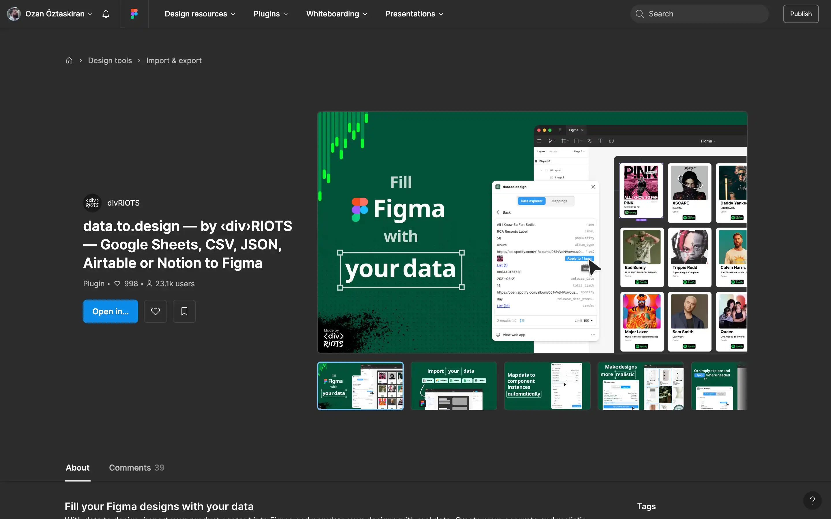The width and height of the screenshot is (831, 519).
Task: Click the users count person icon
Action: 150,283
